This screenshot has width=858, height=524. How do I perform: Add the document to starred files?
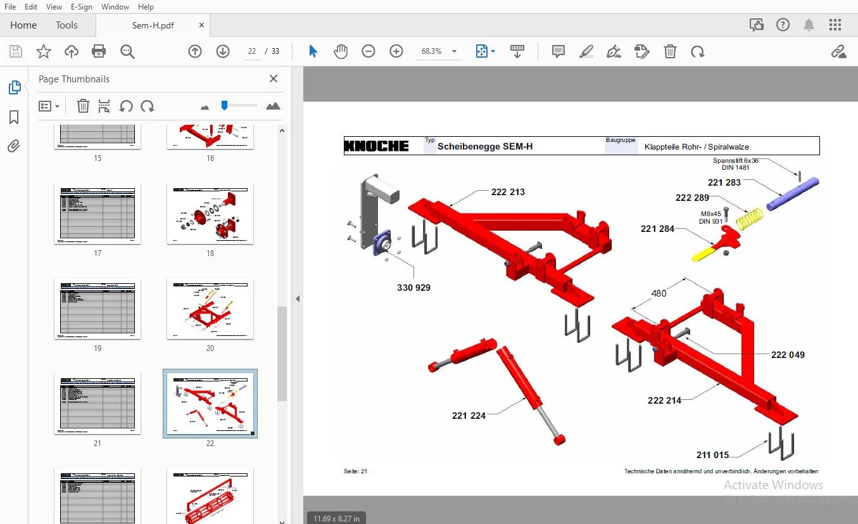[x=44, y=51]
